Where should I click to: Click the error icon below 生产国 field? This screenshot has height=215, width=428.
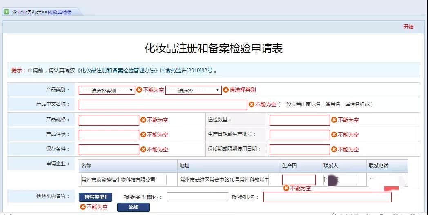pyautogui.click(x=286, y=188)
